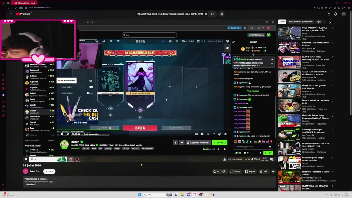Click the Paylaş share button
352x198 pixels.
tap(235, 171)
